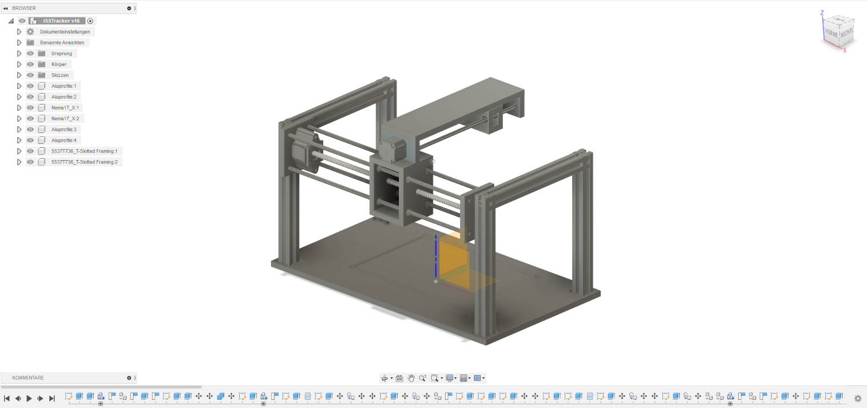Expand the Ursprung folder
867x408 pixels.
click(x=19, y=54)
